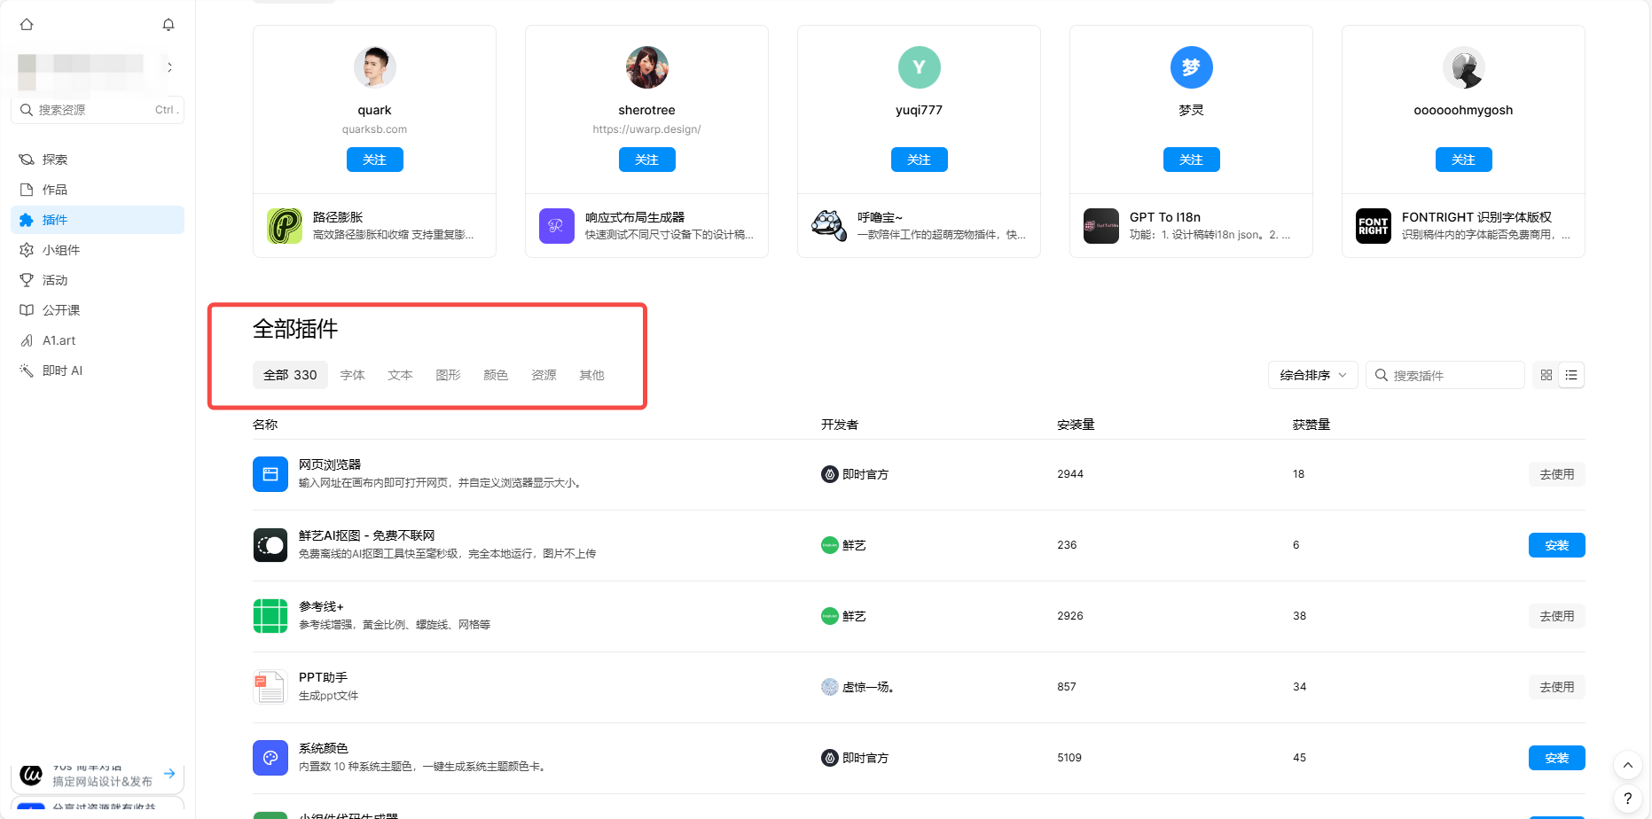Open the 网页浏览器 plugin icon

tap(270, 474)
